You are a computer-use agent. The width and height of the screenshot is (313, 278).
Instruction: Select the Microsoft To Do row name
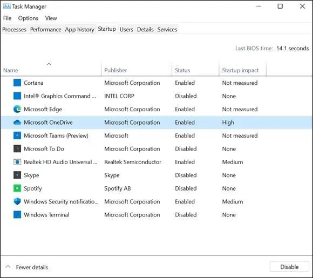pyautogui.click(x=44, y=148)
